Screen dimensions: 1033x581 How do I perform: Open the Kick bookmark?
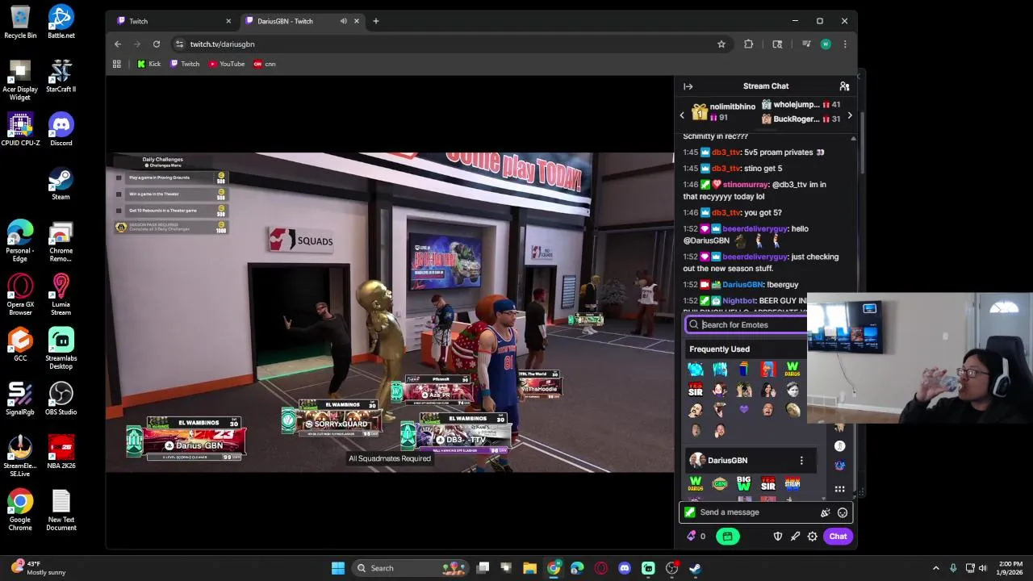coord(149,64)
